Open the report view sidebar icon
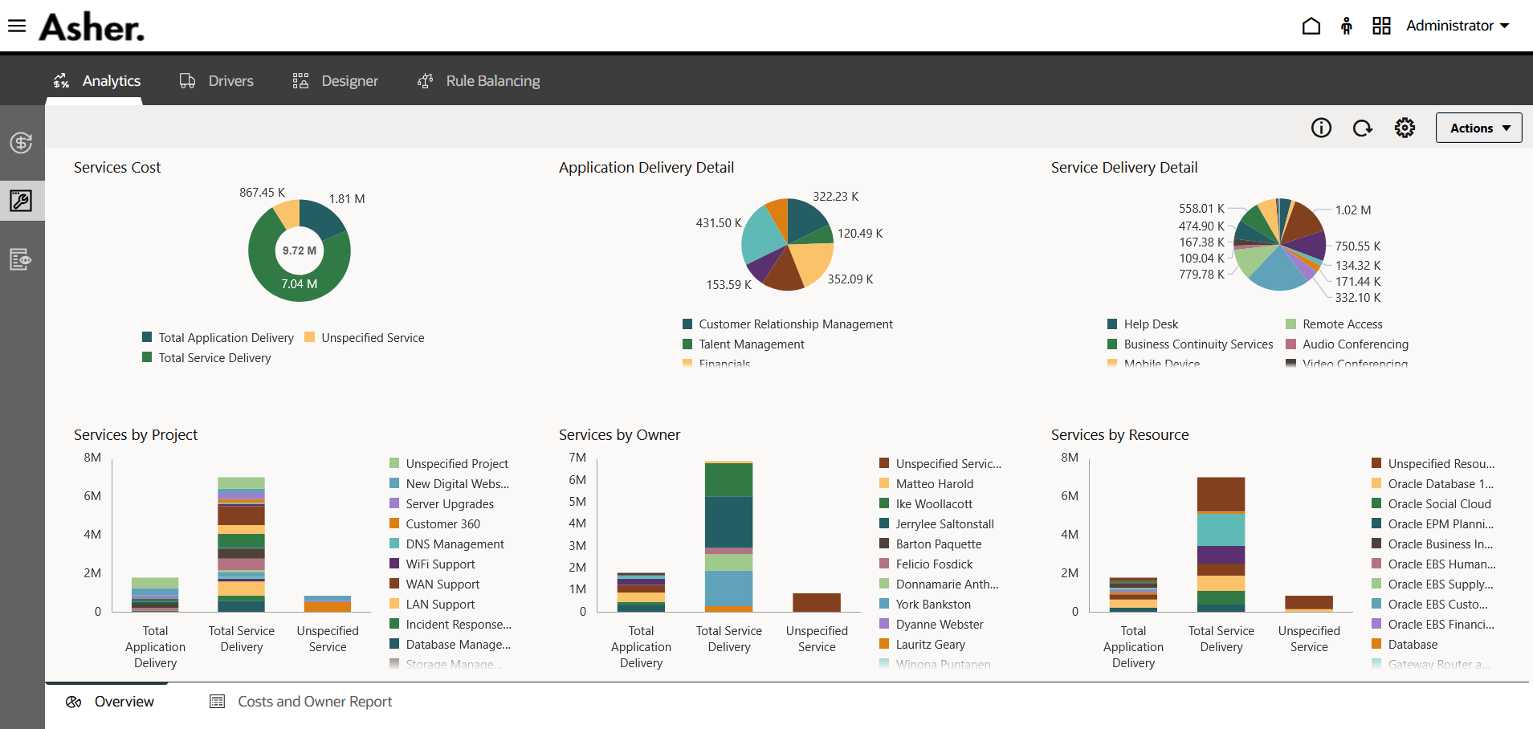Screen dimensions: 1533x729 point(21,259)
